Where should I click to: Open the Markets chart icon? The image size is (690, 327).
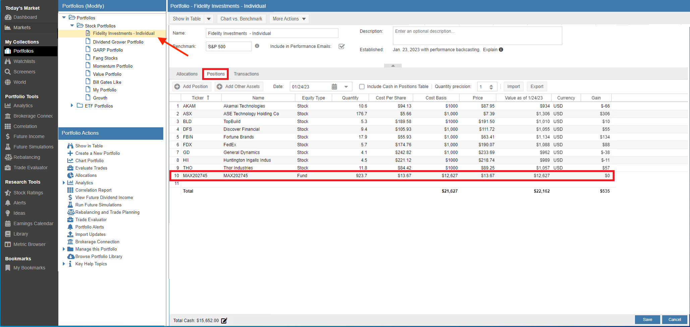[8, 27]
